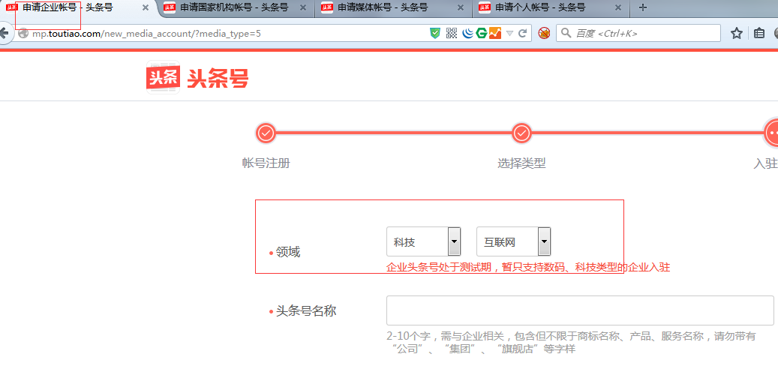Click the 领域 field label
The width and height of the screenshot is (778, 366).
288,253
